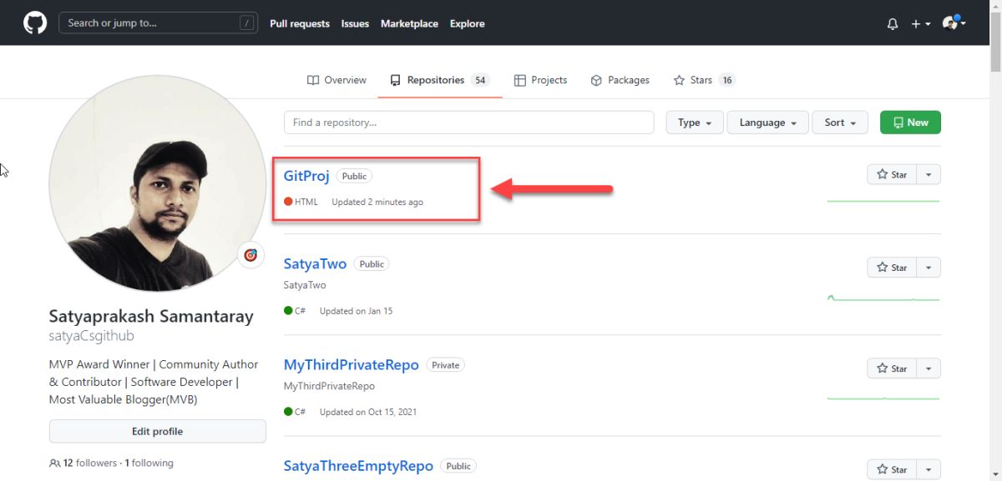This screenshot has width=1002, height=481.
Task: Open Marketplace link
Action: coord(409,24)
